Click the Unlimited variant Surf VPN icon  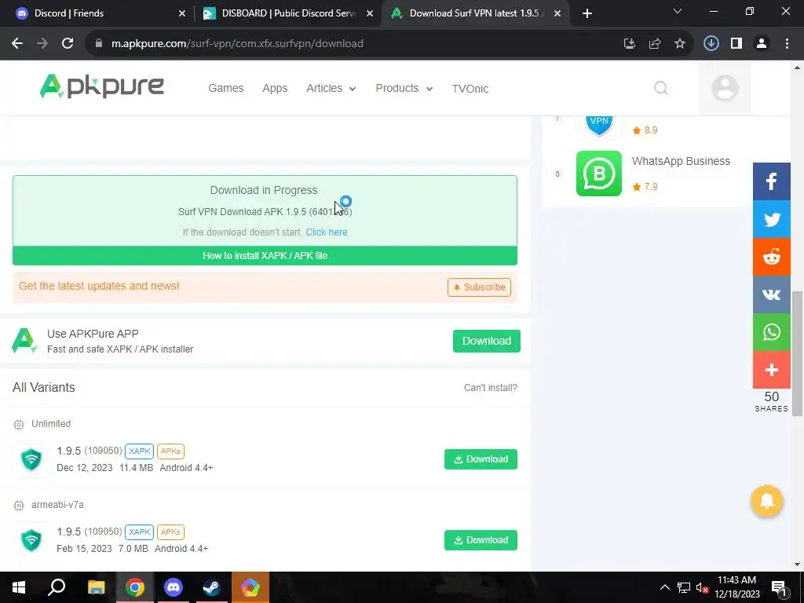point(31,459)
